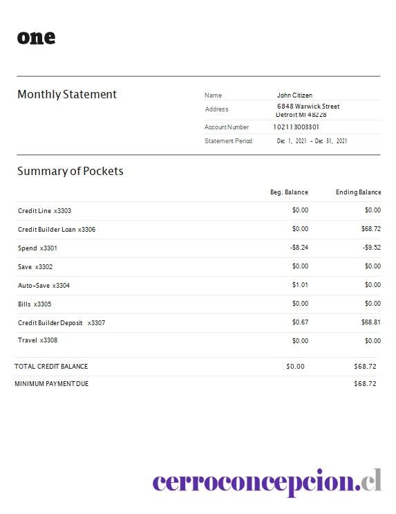396x514 pixels.
Task: Select the address 6848 Warwick Street
Action: tap(308, 107)
